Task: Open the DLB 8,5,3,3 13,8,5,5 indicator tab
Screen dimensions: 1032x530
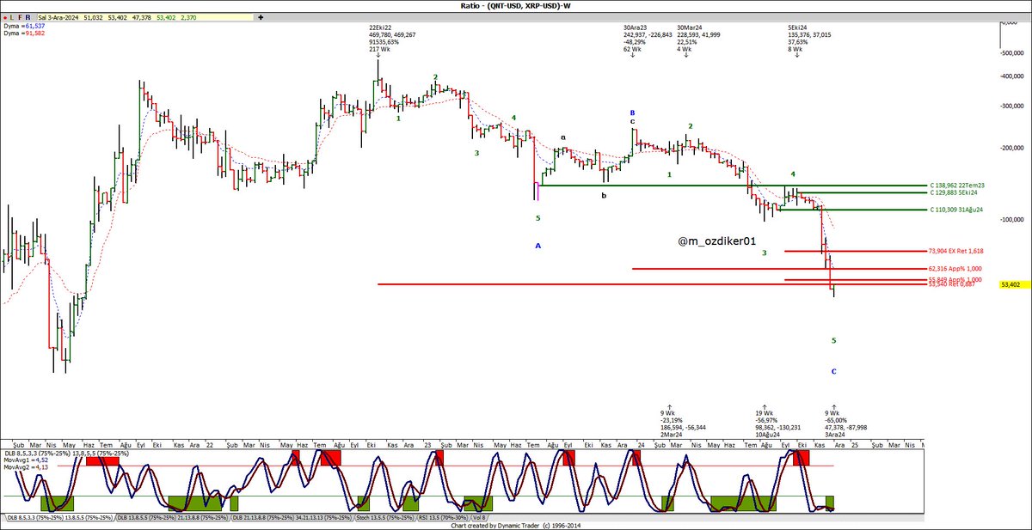Action: click(x=59, y=518)
